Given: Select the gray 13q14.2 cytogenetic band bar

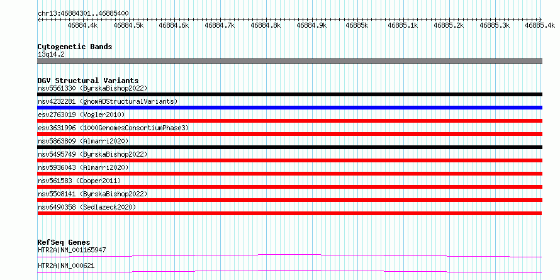Looking at the screenshot, I should (x=290, y=61).
